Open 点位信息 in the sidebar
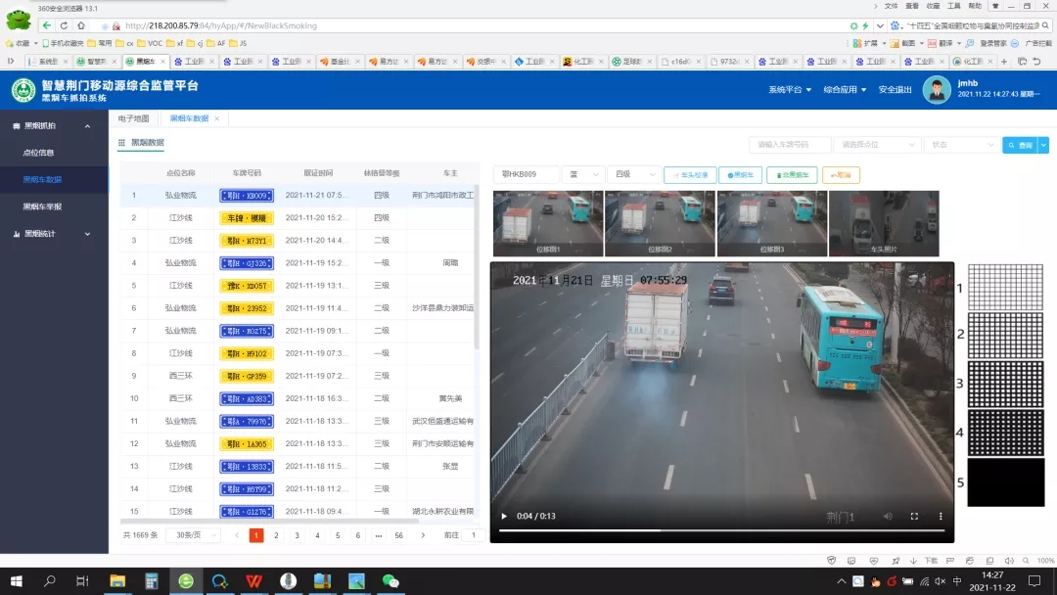The image size is (1057, 595). 38,153
